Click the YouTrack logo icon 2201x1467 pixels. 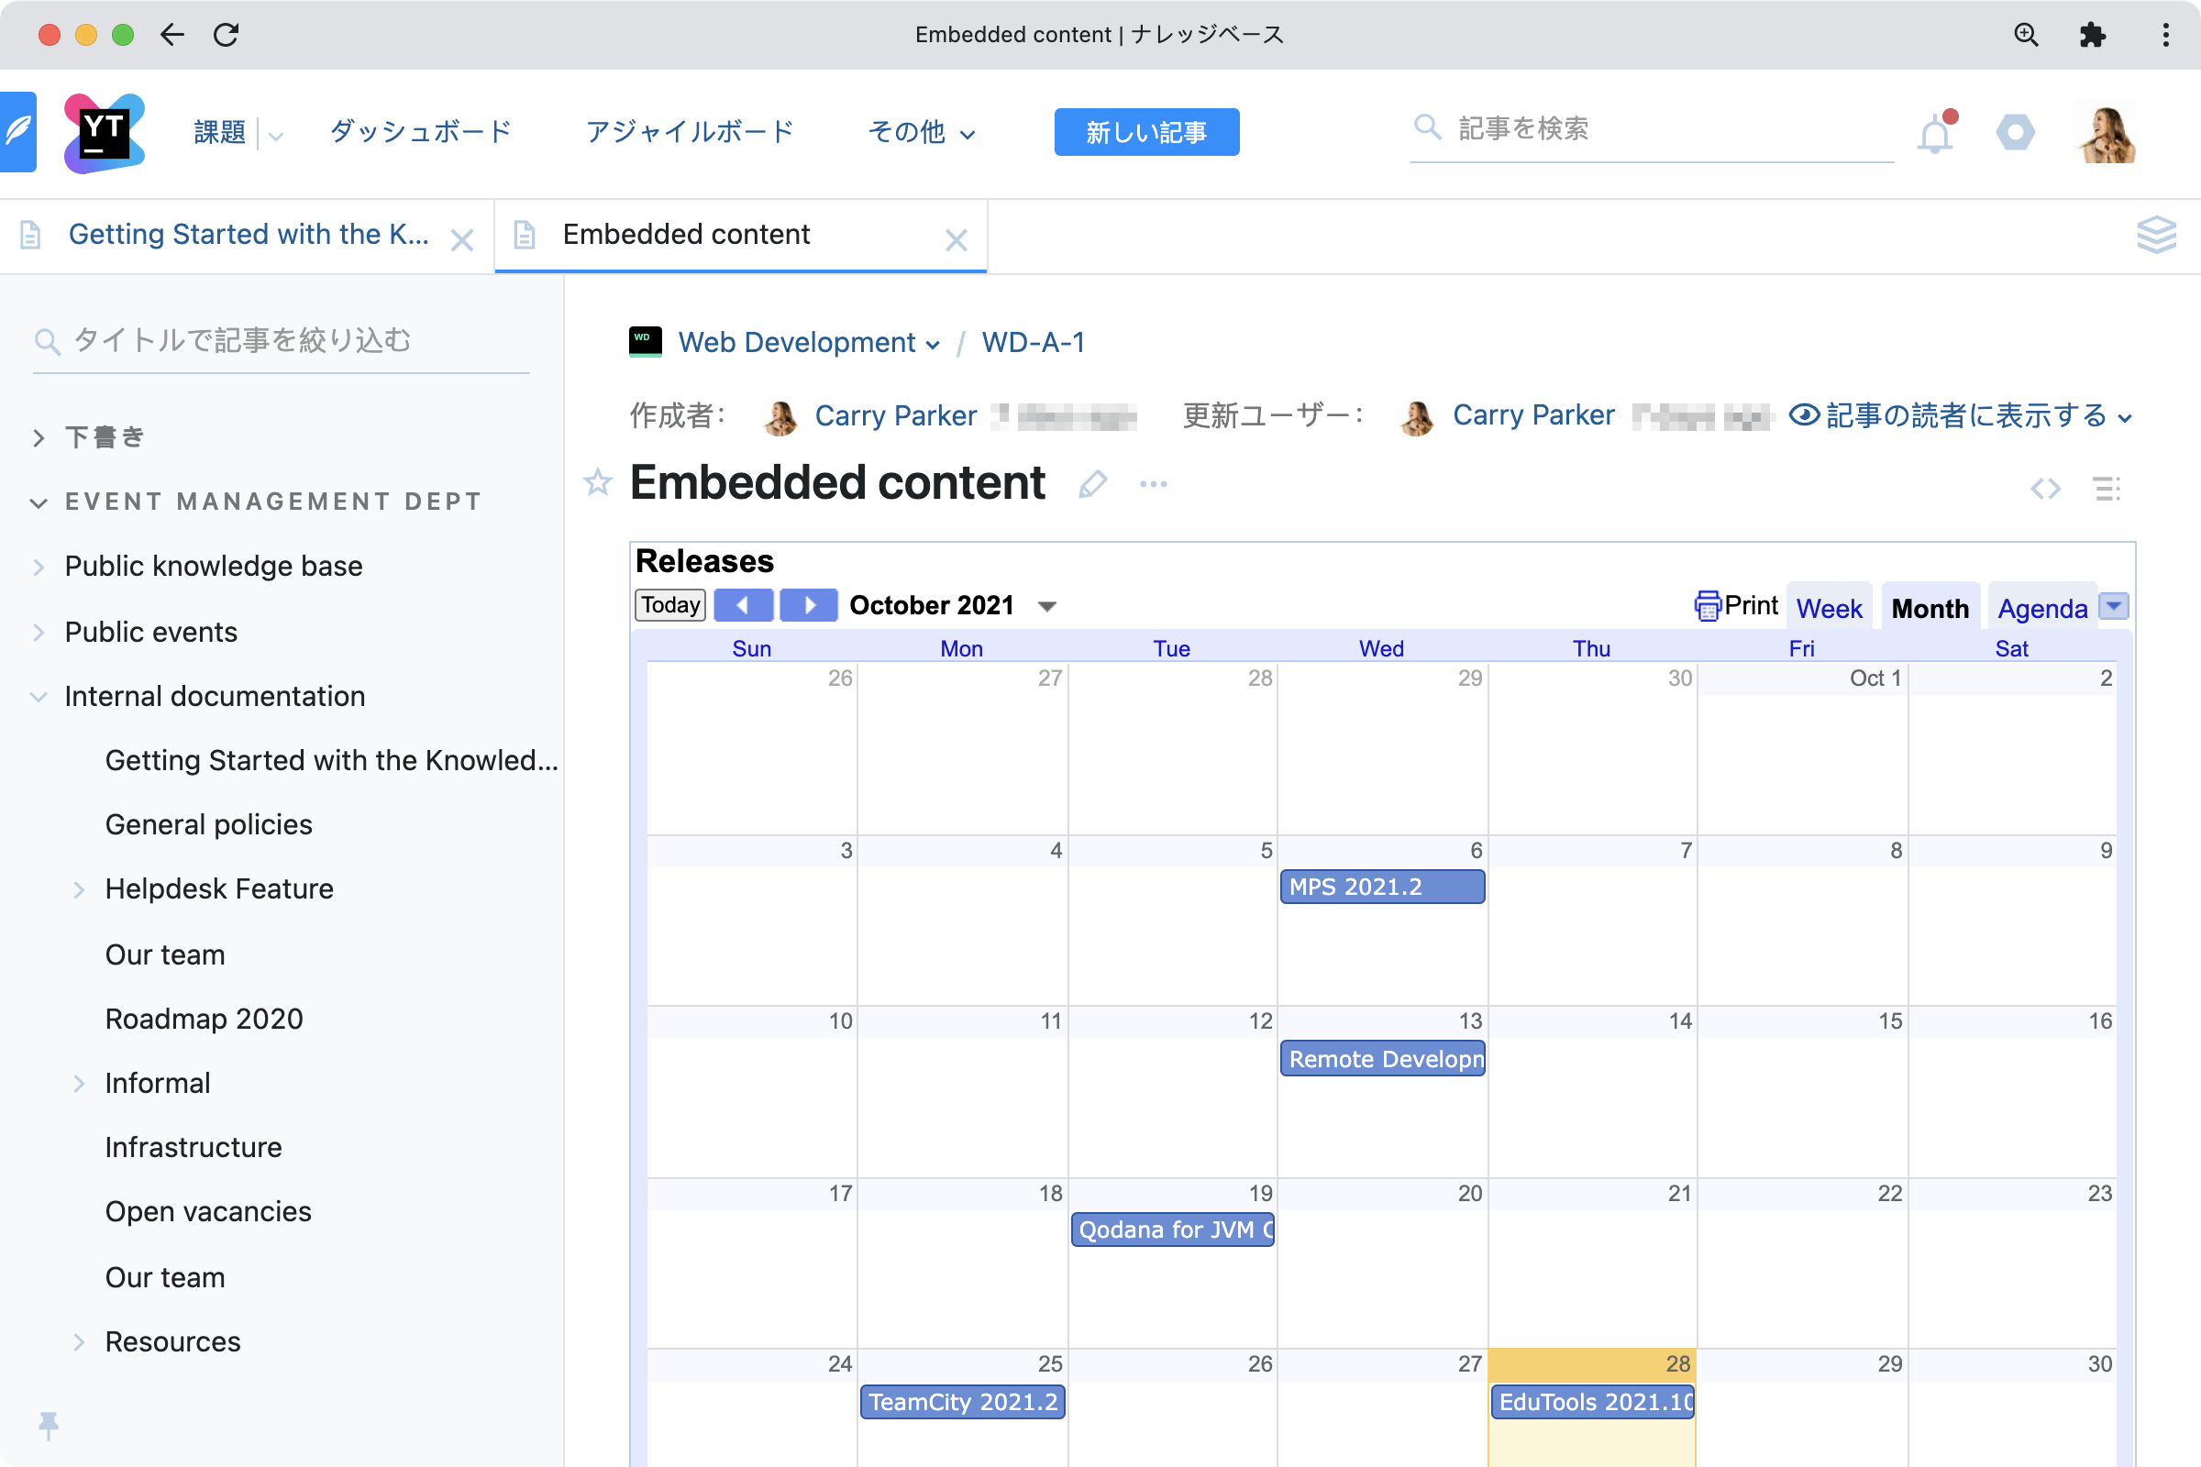point(104,132)
